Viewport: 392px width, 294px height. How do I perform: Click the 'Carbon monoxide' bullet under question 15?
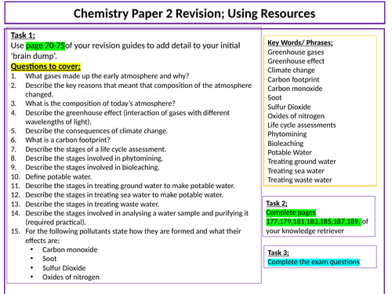pos(70,249)
